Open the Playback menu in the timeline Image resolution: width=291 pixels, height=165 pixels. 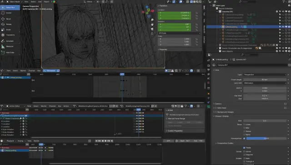pyautogui.click(x=11, y=141)
